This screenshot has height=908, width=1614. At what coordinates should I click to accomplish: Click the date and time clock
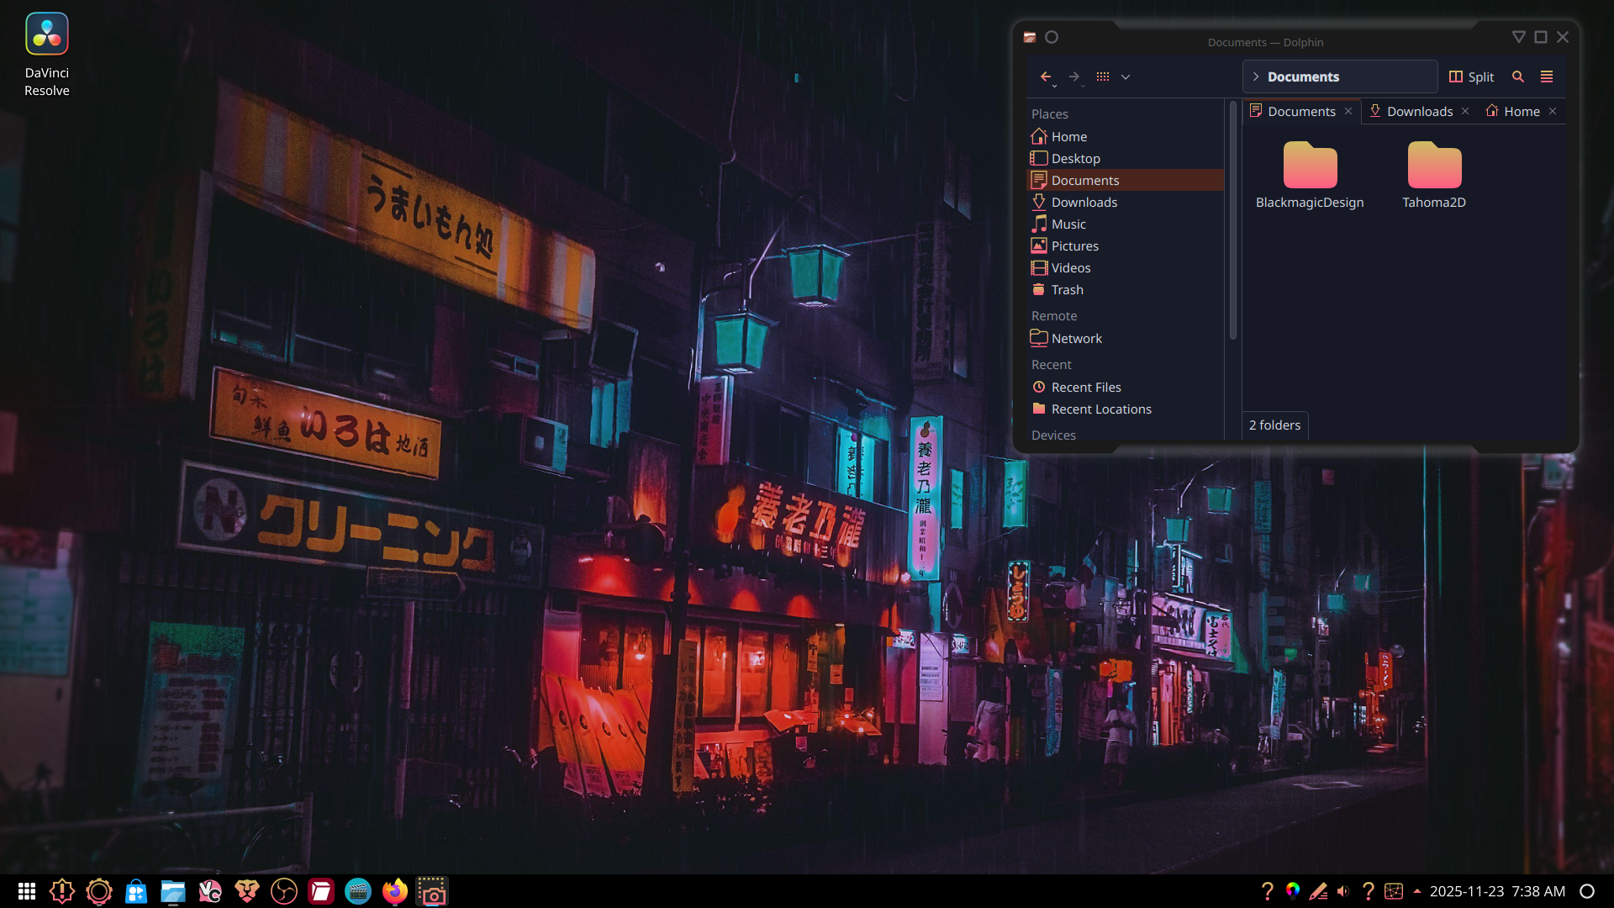(x=1497, y=891)
